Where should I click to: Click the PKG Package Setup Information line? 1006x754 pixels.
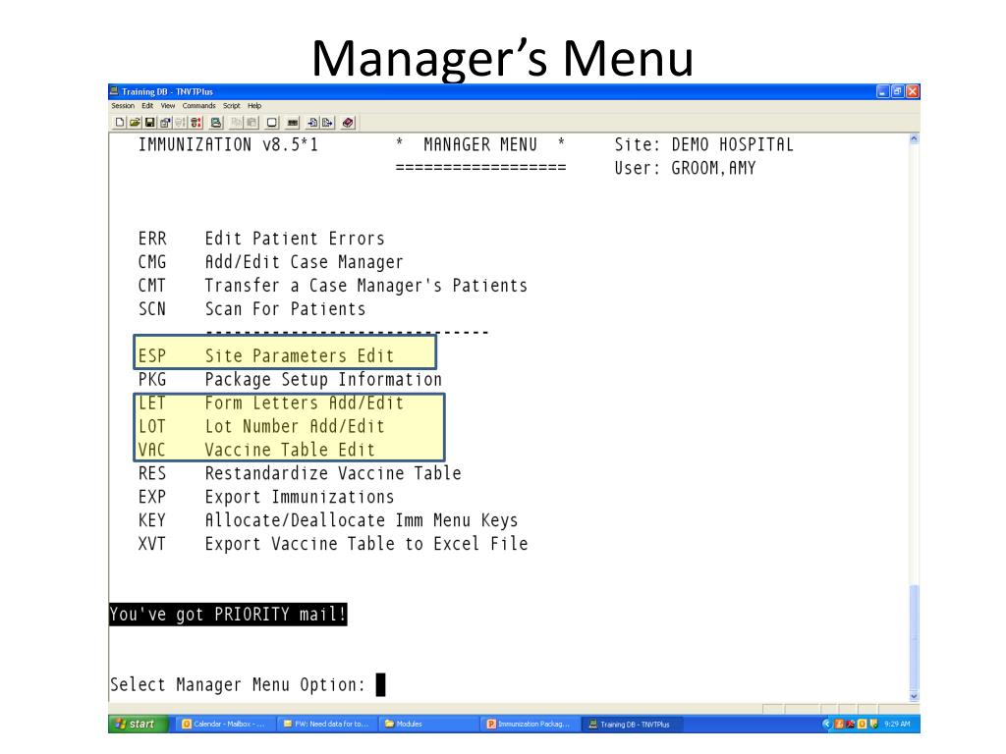click(x=290, y=380)
